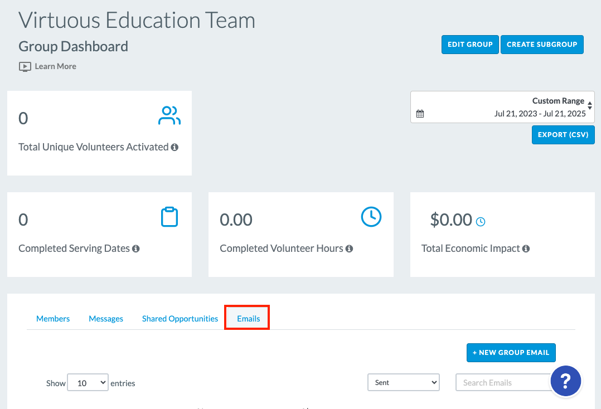Image resolution: width=601 pixels, height=409 pixels.
Task: Click the large clock icon for Volunteer Hours
Action: [x=371, y=217]
